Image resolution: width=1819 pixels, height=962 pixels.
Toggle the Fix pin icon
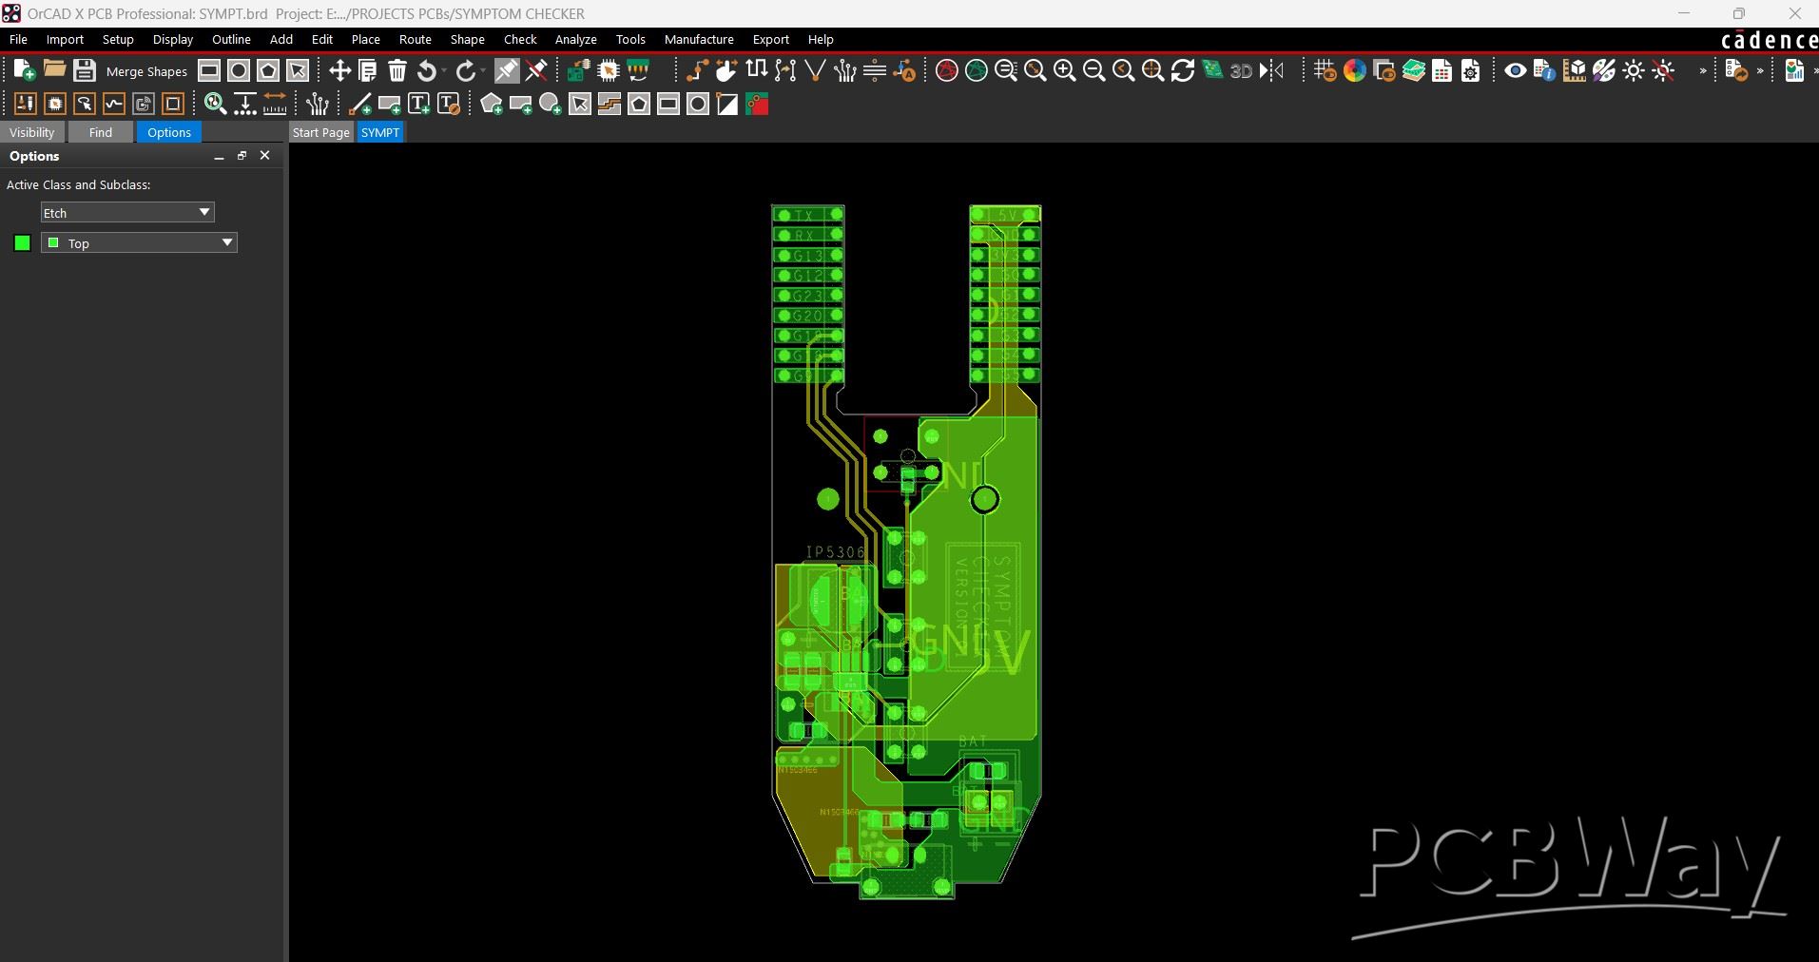507,70
